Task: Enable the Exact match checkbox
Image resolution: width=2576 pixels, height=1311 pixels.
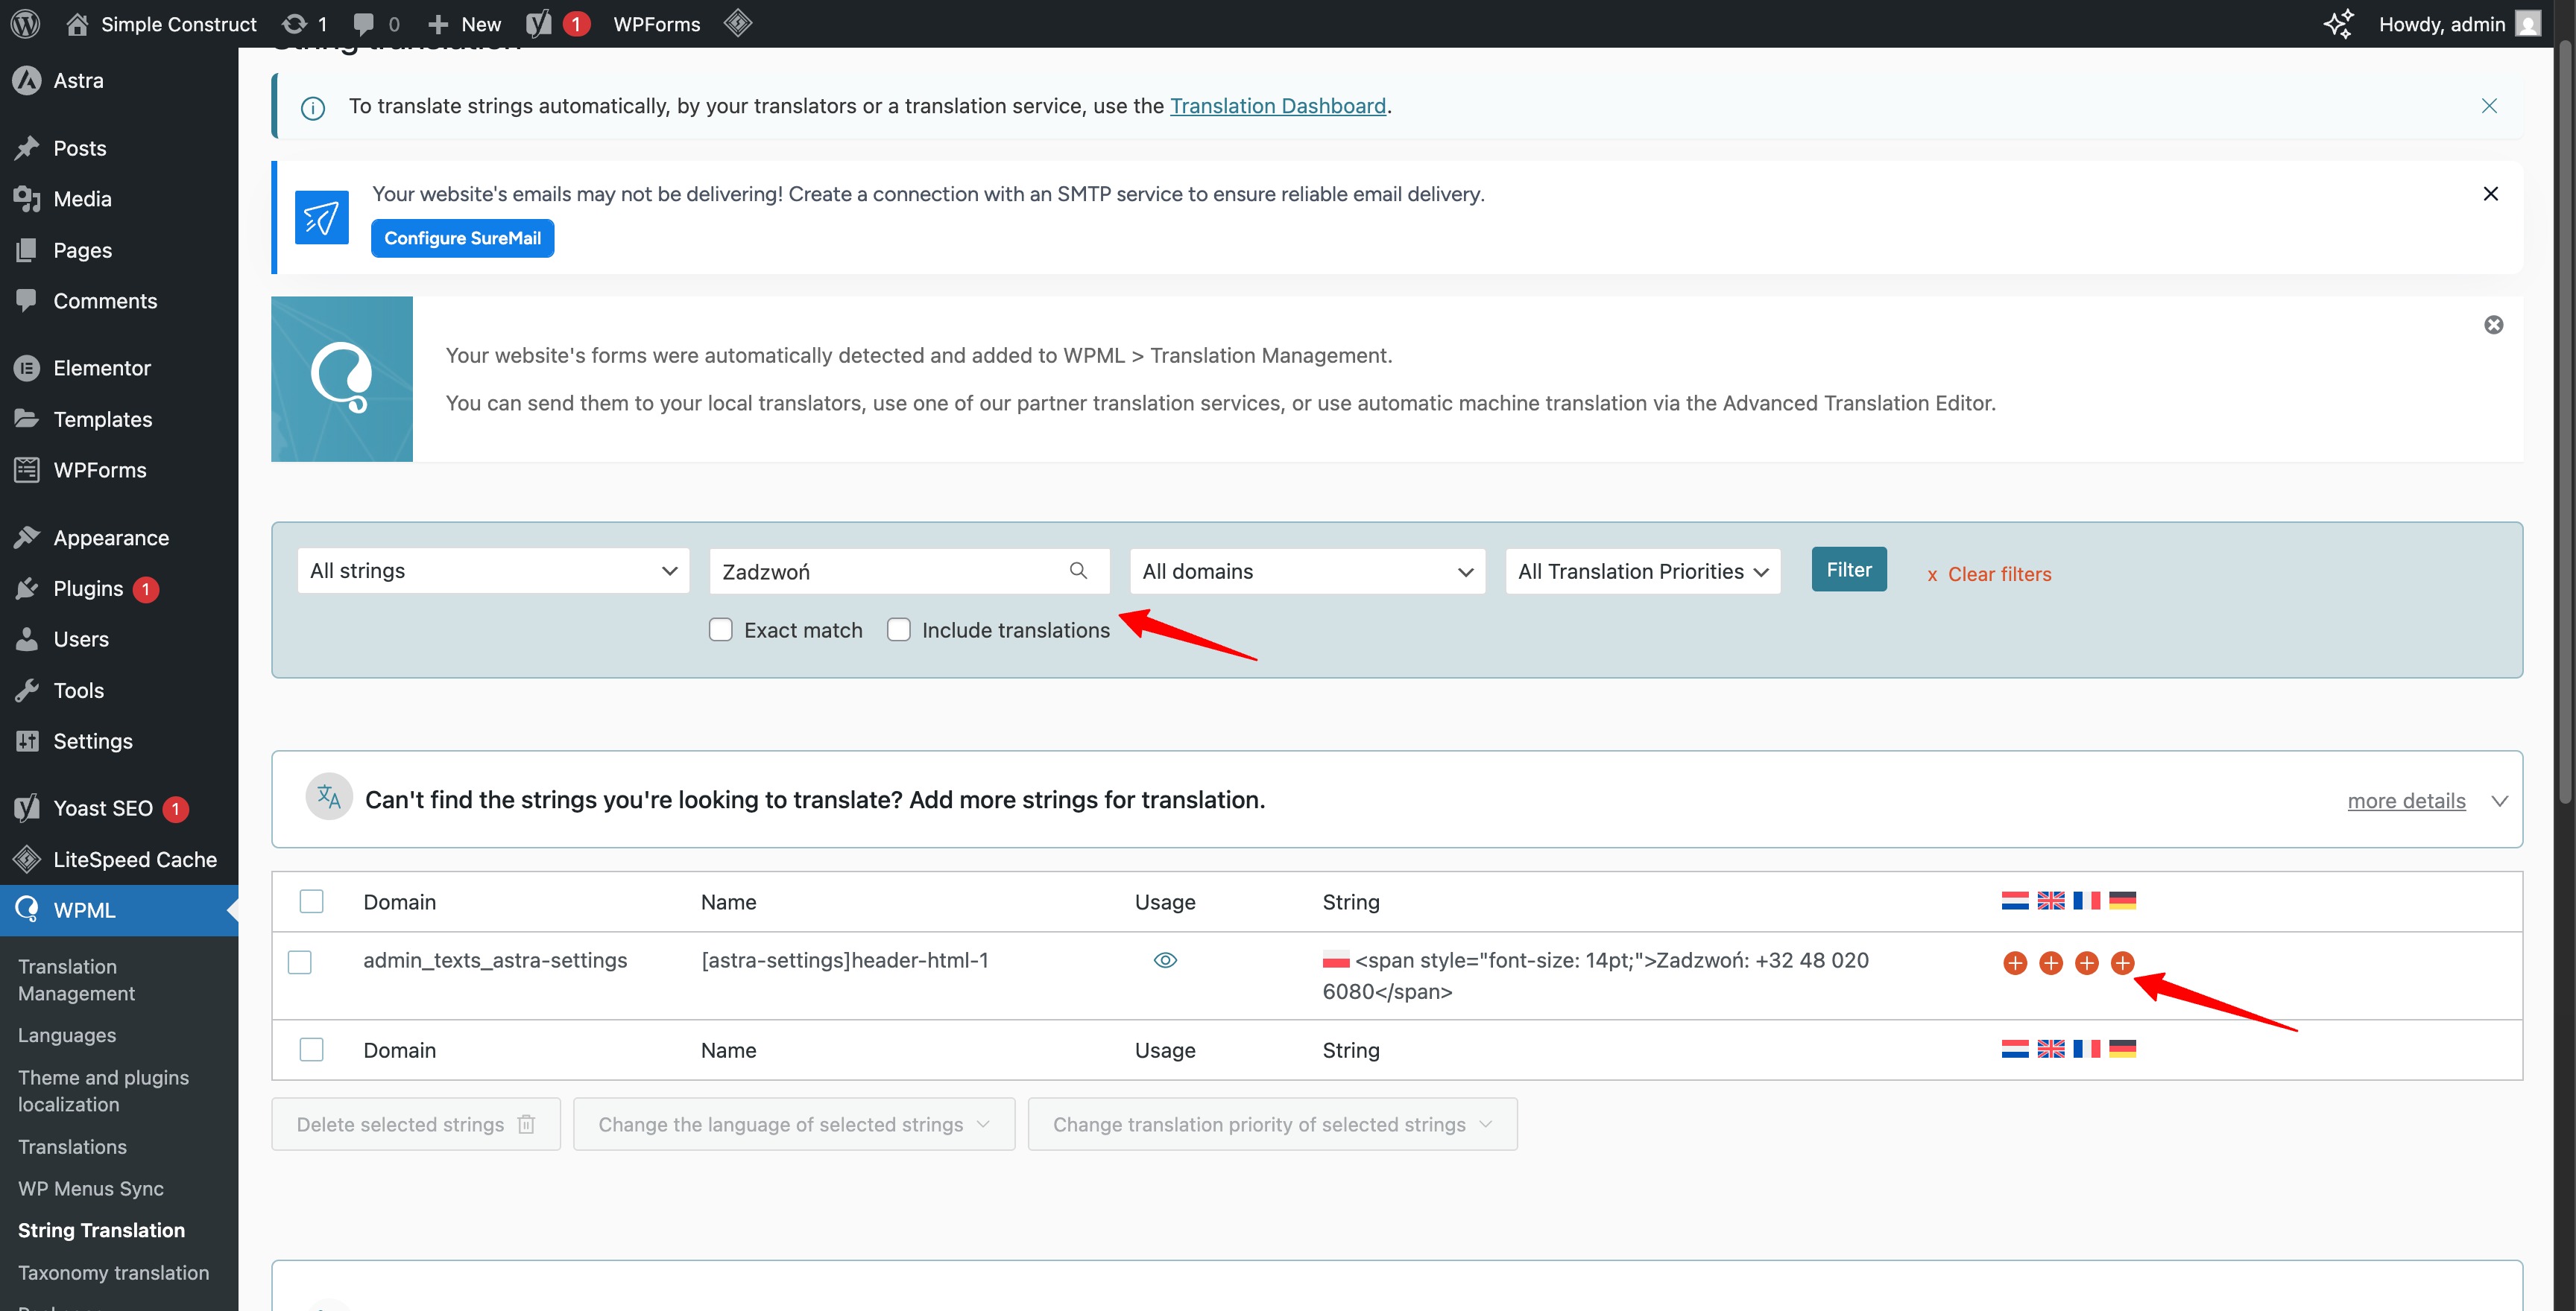Action: 721,629
